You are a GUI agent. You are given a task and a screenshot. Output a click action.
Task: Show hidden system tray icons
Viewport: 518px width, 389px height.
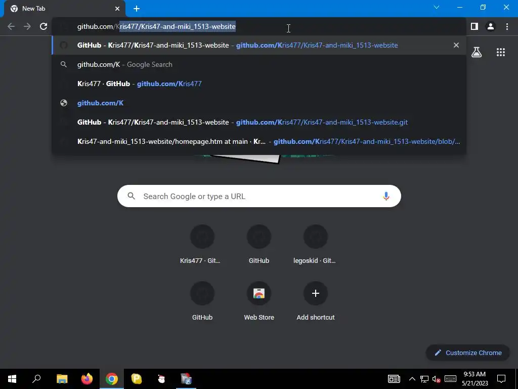[412, 379]
